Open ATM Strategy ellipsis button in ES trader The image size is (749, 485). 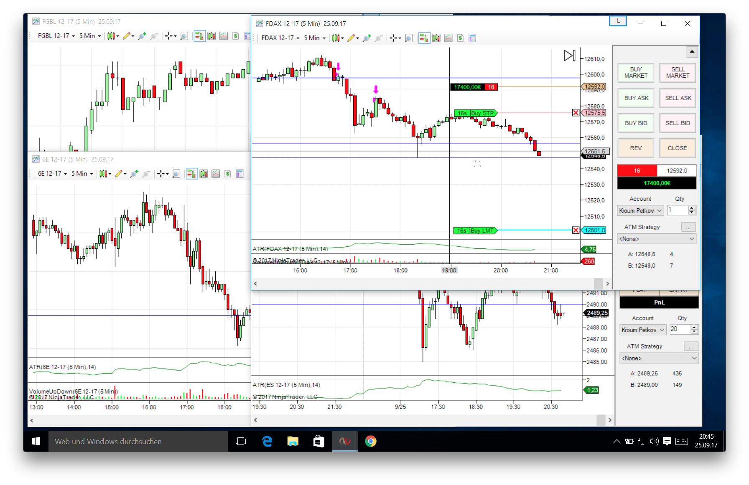(691, 347)
